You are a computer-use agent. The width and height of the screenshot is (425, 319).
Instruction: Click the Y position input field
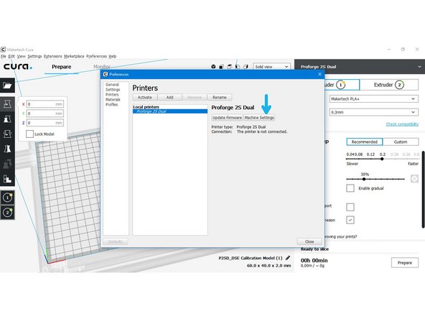pos(45,114)
